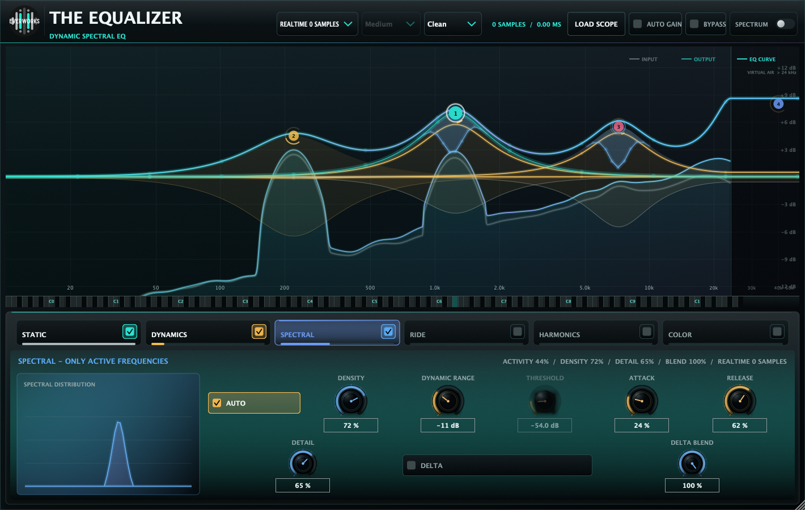The width and height of the screenshot is (805, 510).
Task: Open the Realtime 0 Samples dropdown
Action: click(x=317, y=24)
